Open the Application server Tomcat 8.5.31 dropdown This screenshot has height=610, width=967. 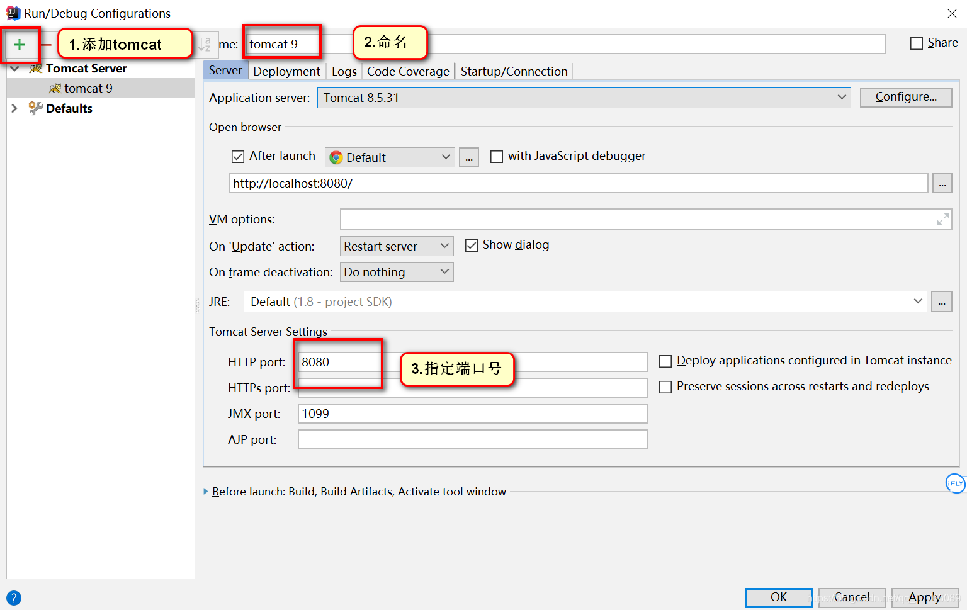[x=584, y=98]
